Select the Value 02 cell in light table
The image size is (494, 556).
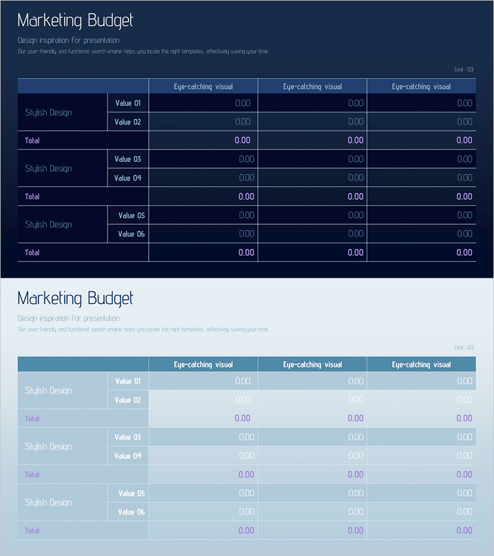point(128,400)
